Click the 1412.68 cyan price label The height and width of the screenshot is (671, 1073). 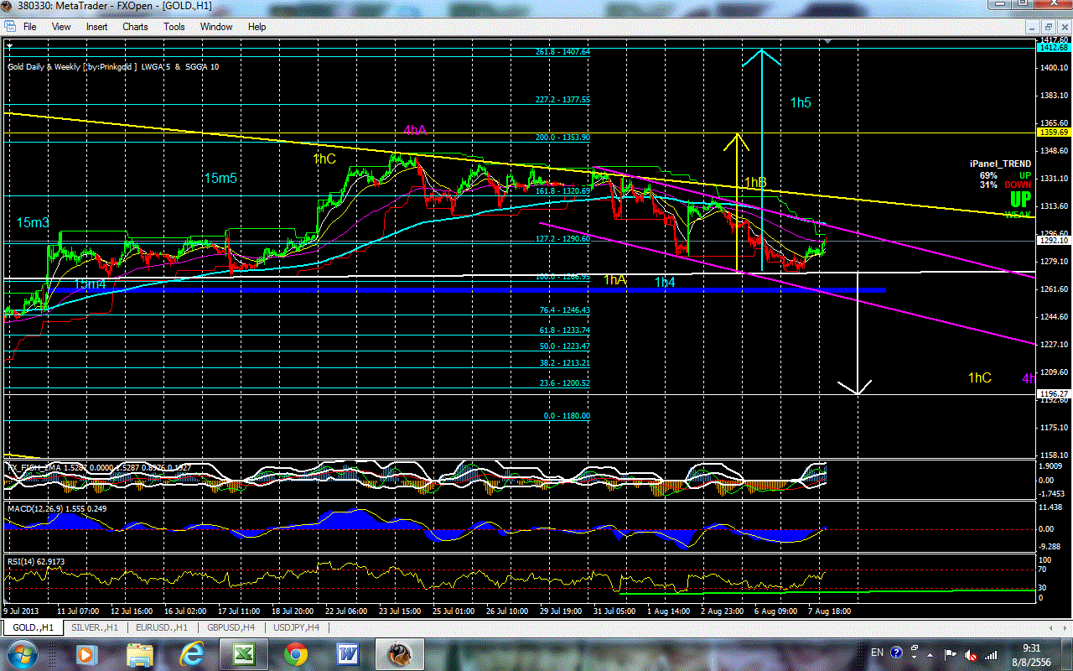click(x=1055, y=47)
